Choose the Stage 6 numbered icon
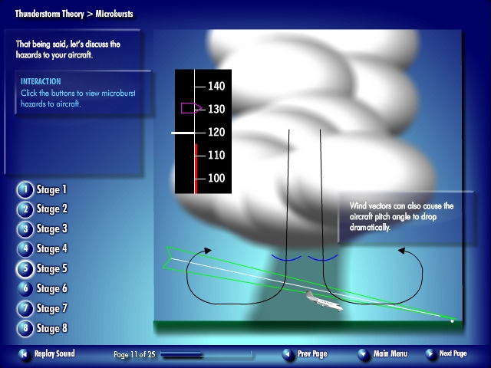The image size is (491, 368). coord(25,289)
